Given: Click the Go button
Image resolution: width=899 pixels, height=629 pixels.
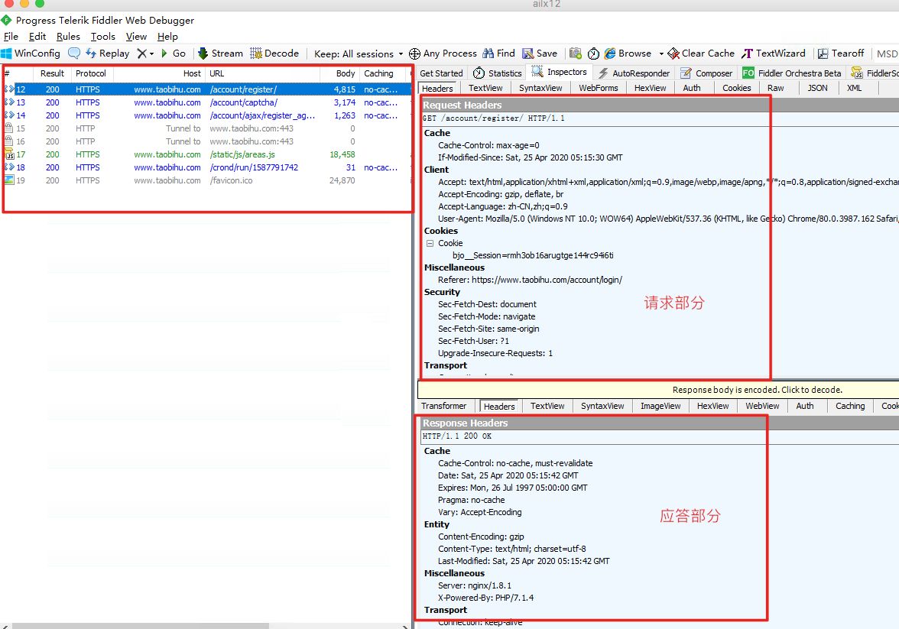Looking at the screenshot, I should coord(173,53).
